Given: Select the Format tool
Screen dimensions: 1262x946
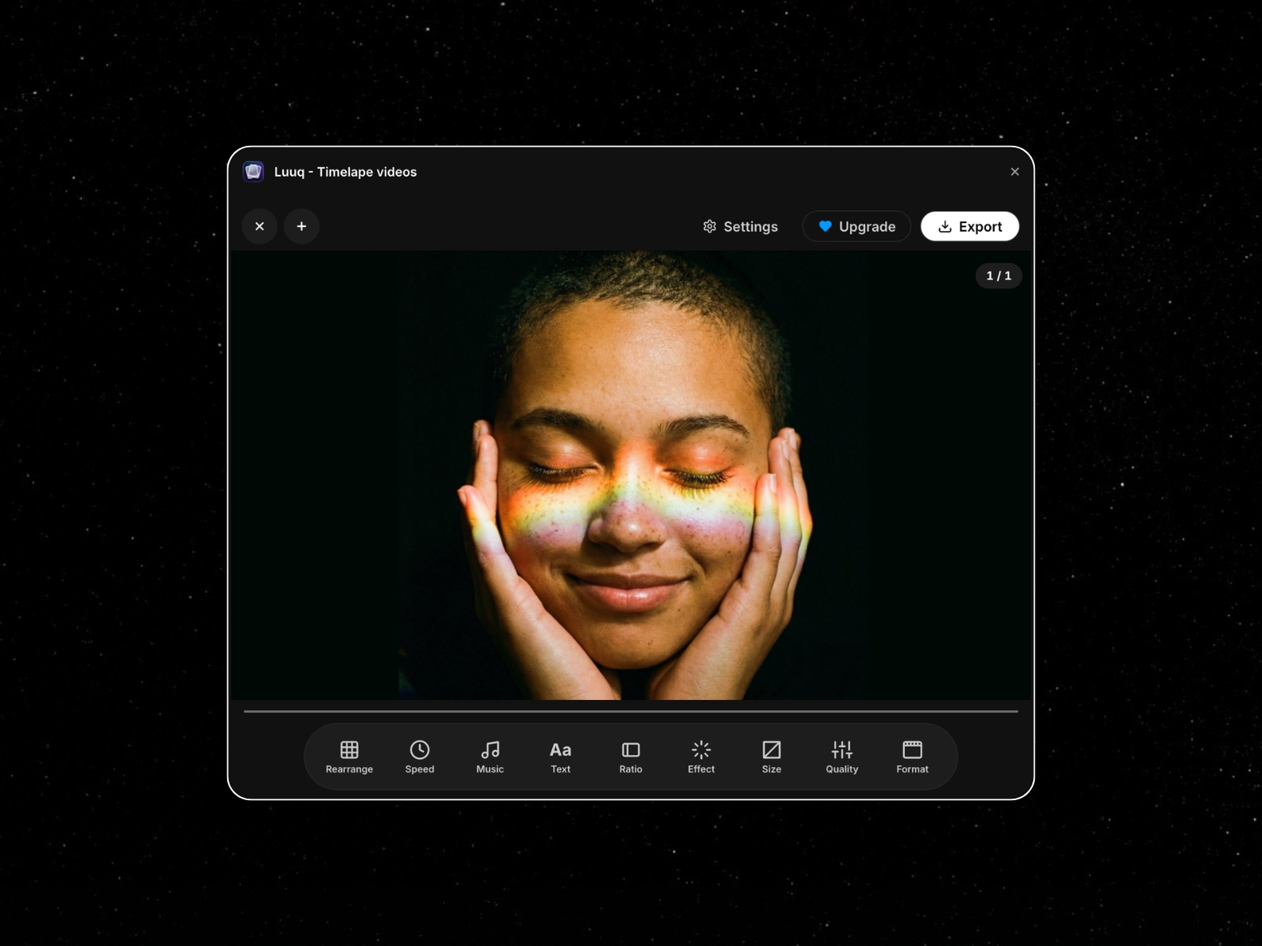Looking at the screenshot, I should [x=912, y=756].
